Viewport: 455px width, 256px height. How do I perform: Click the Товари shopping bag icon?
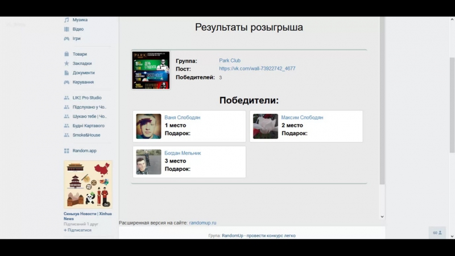[67, 54]
